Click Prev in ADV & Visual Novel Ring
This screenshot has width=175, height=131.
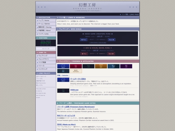point(84,54)
